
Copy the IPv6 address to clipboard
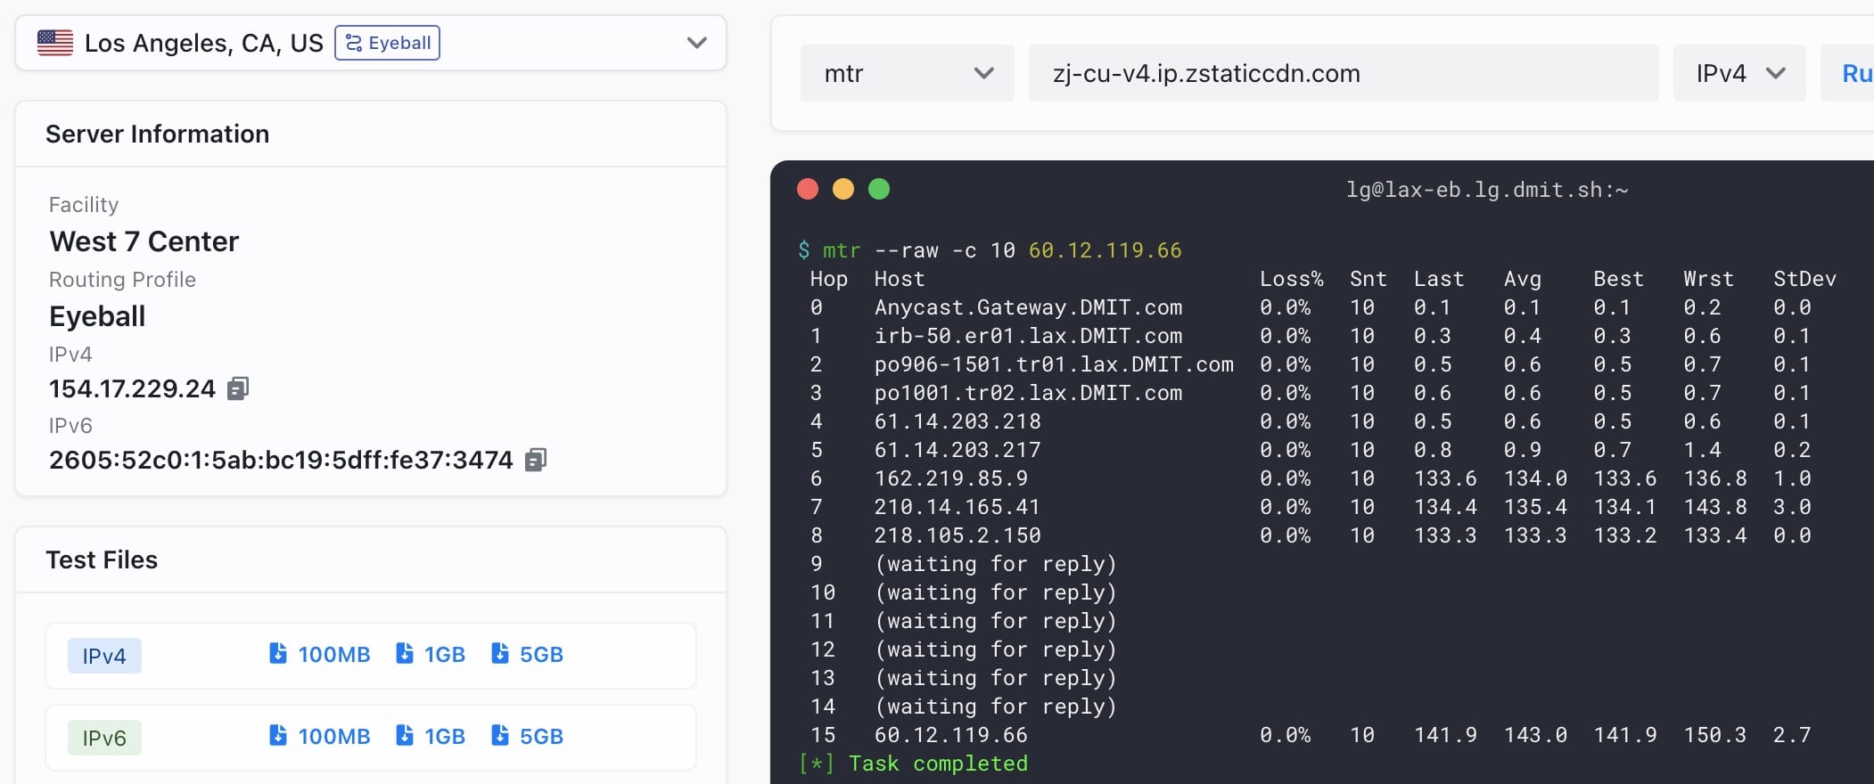pos(535,460)
